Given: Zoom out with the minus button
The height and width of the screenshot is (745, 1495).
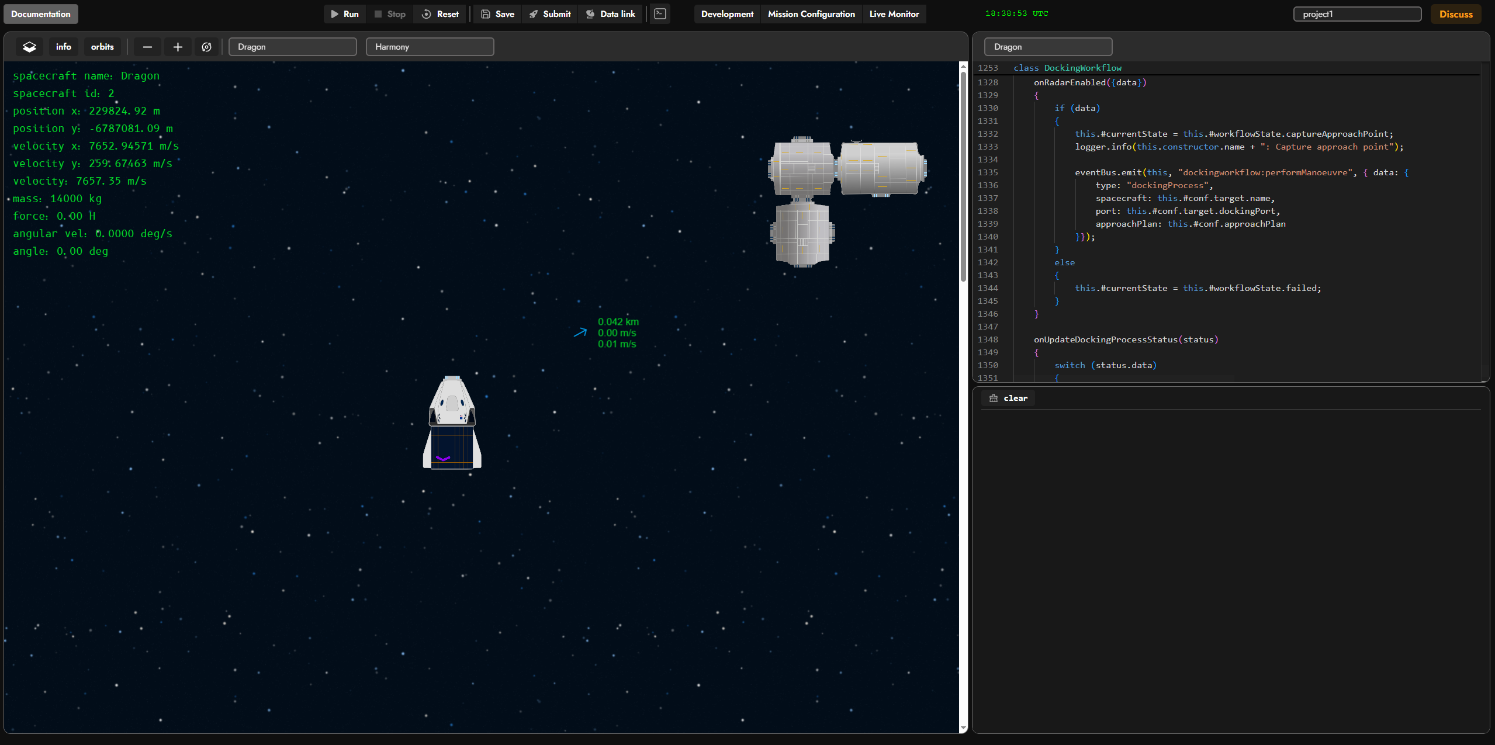Looking at the screenshot, I should (147, 47).
